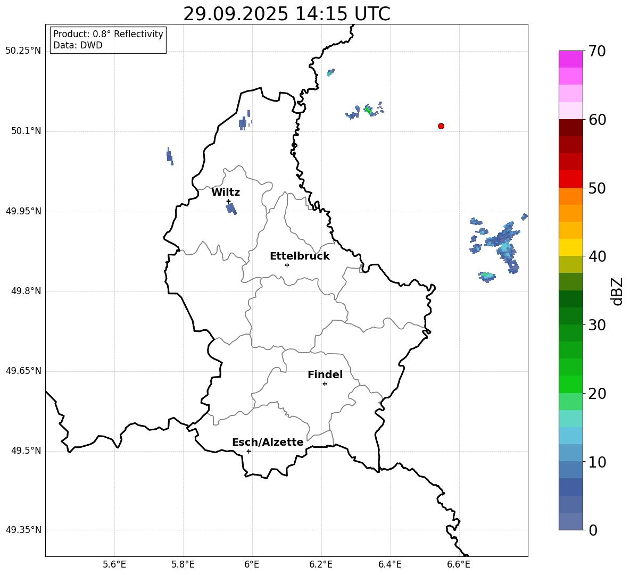Click the bright green colorbar segment above 20

click(571, 384)
